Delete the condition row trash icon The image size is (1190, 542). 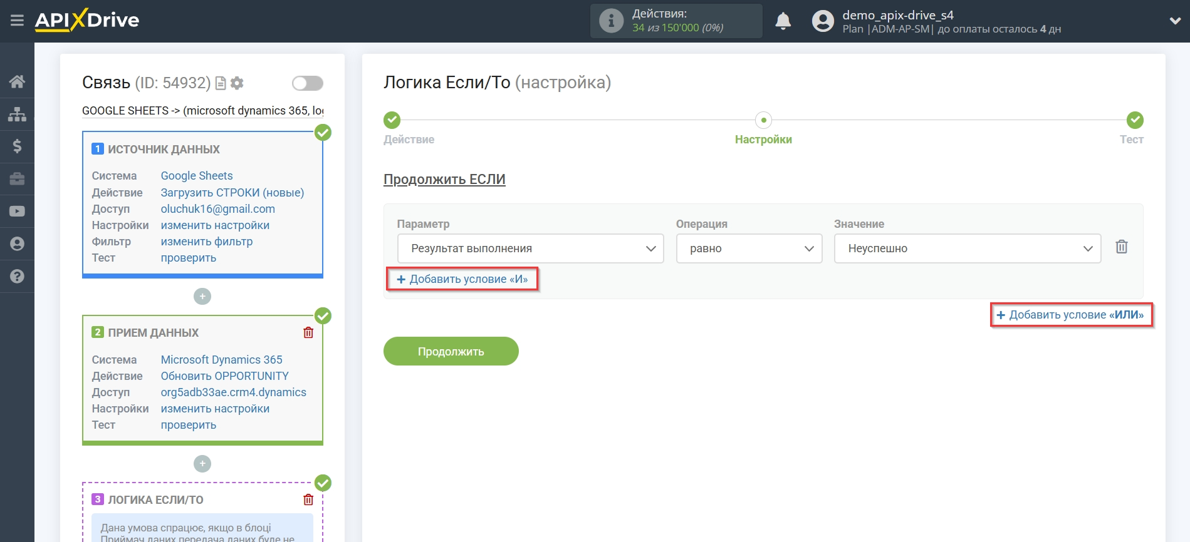coord(1122,247)
